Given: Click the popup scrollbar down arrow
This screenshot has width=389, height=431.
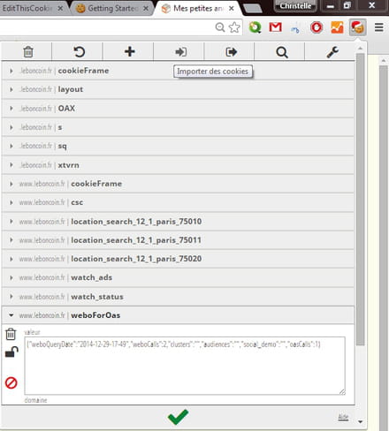Looking at the screenshot, I should [x=360, y=422].
